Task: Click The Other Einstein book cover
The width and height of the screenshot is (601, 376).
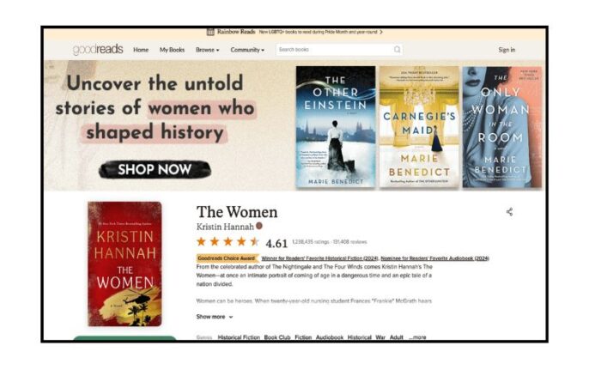Action: tap(336, 126)
